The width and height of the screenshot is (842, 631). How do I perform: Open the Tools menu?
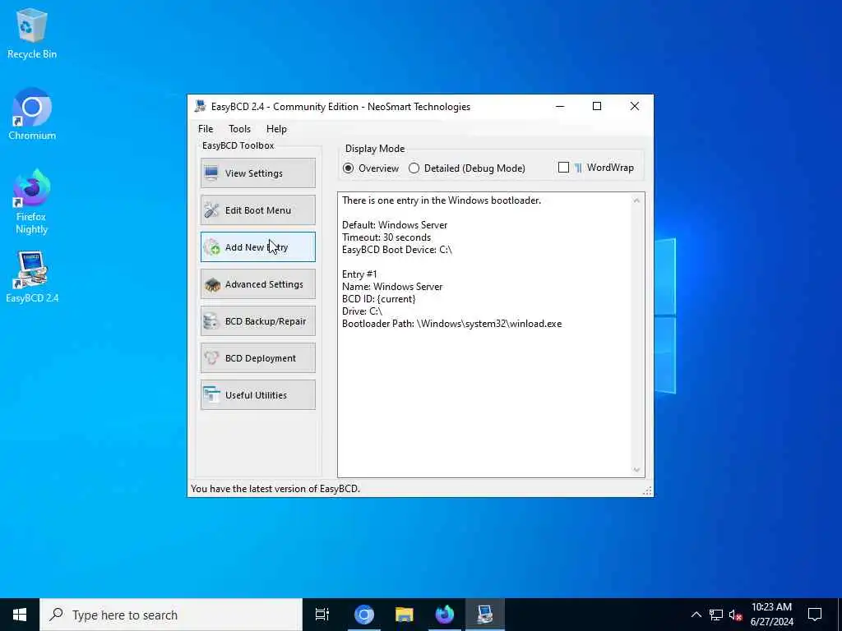(x=239, y=129)
